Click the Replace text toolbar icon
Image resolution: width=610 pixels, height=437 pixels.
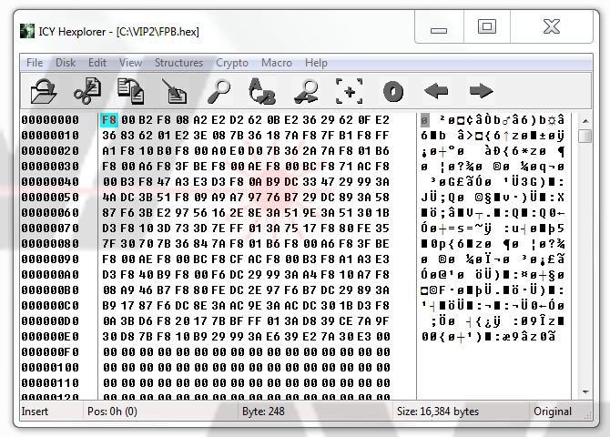point(261,91)
